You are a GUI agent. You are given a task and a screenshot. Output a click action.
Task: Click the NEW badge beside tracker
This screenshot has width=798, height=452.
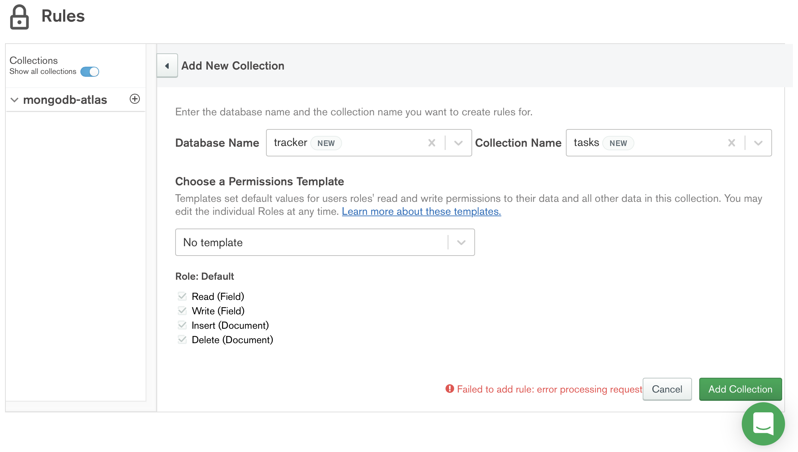pyautogui.click(x=326, y=143)
